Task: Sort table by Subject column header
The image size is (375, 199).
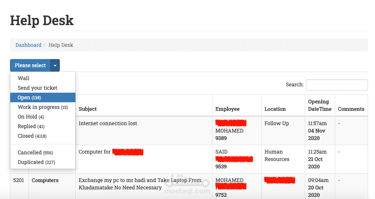Action: pyautogui.click(x=88, y=109)
